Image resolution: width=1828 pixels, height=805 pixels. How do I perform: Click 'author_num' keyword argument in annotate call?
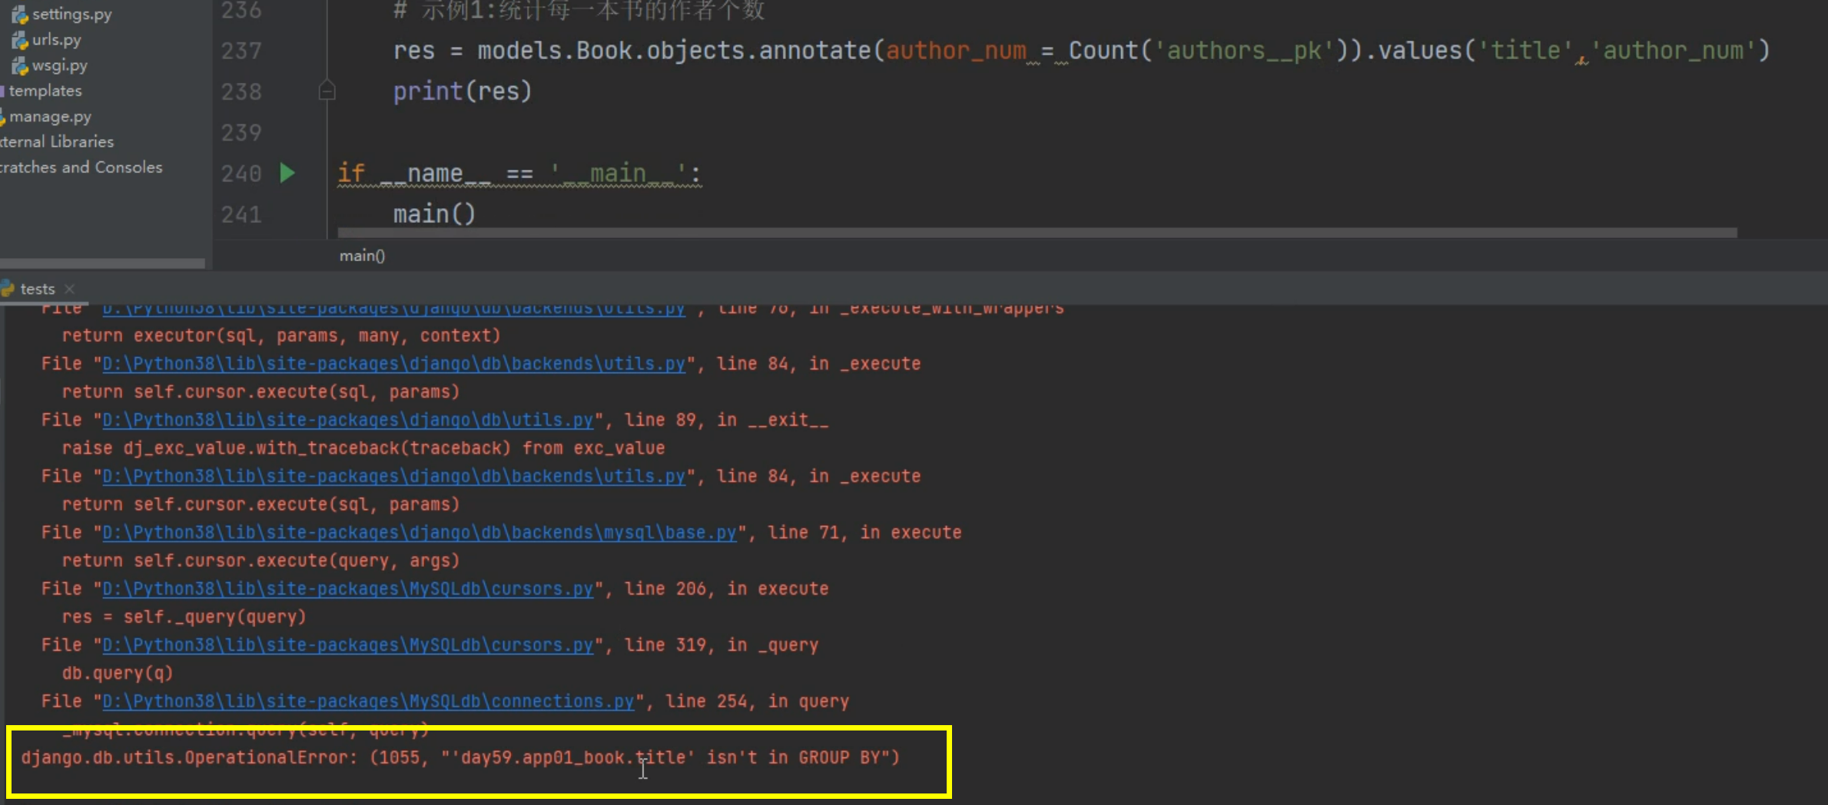(956, 51)
